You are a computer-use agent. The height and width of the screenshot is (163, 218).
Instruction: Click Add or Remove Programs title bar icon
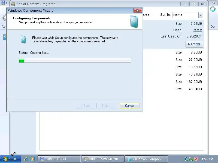pyautogui.click(x=13, y=4)
